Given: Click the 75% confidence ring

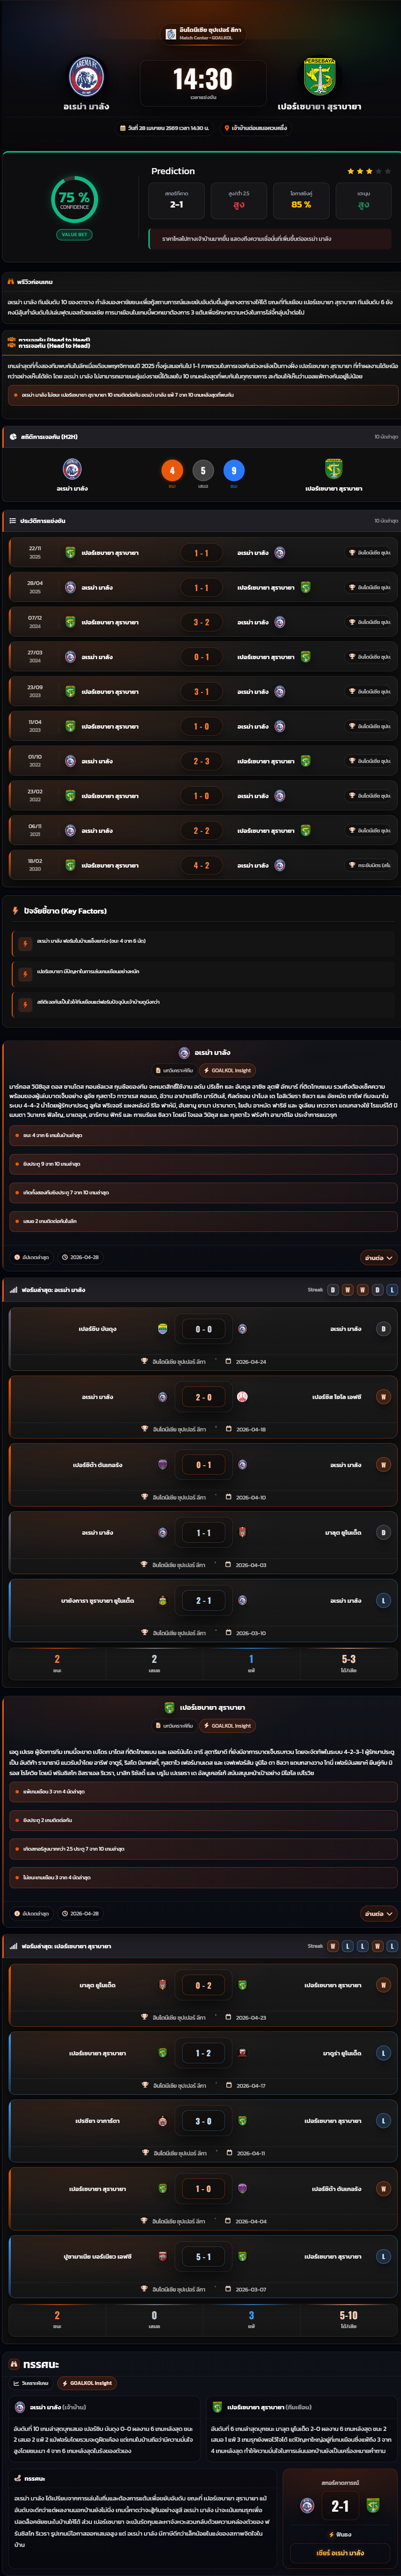Looking at the screenshot, I should (74, 198).
